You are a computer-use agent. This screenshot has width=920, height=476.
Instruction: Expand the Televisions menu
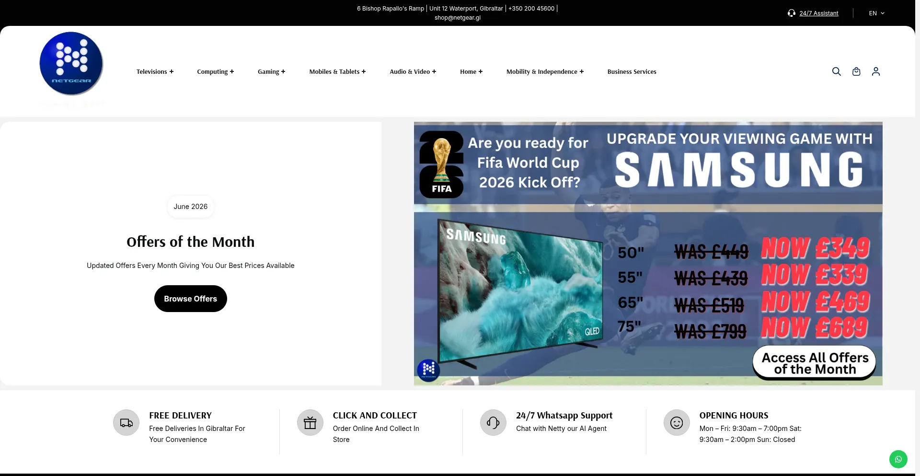(x=155, y=71)
